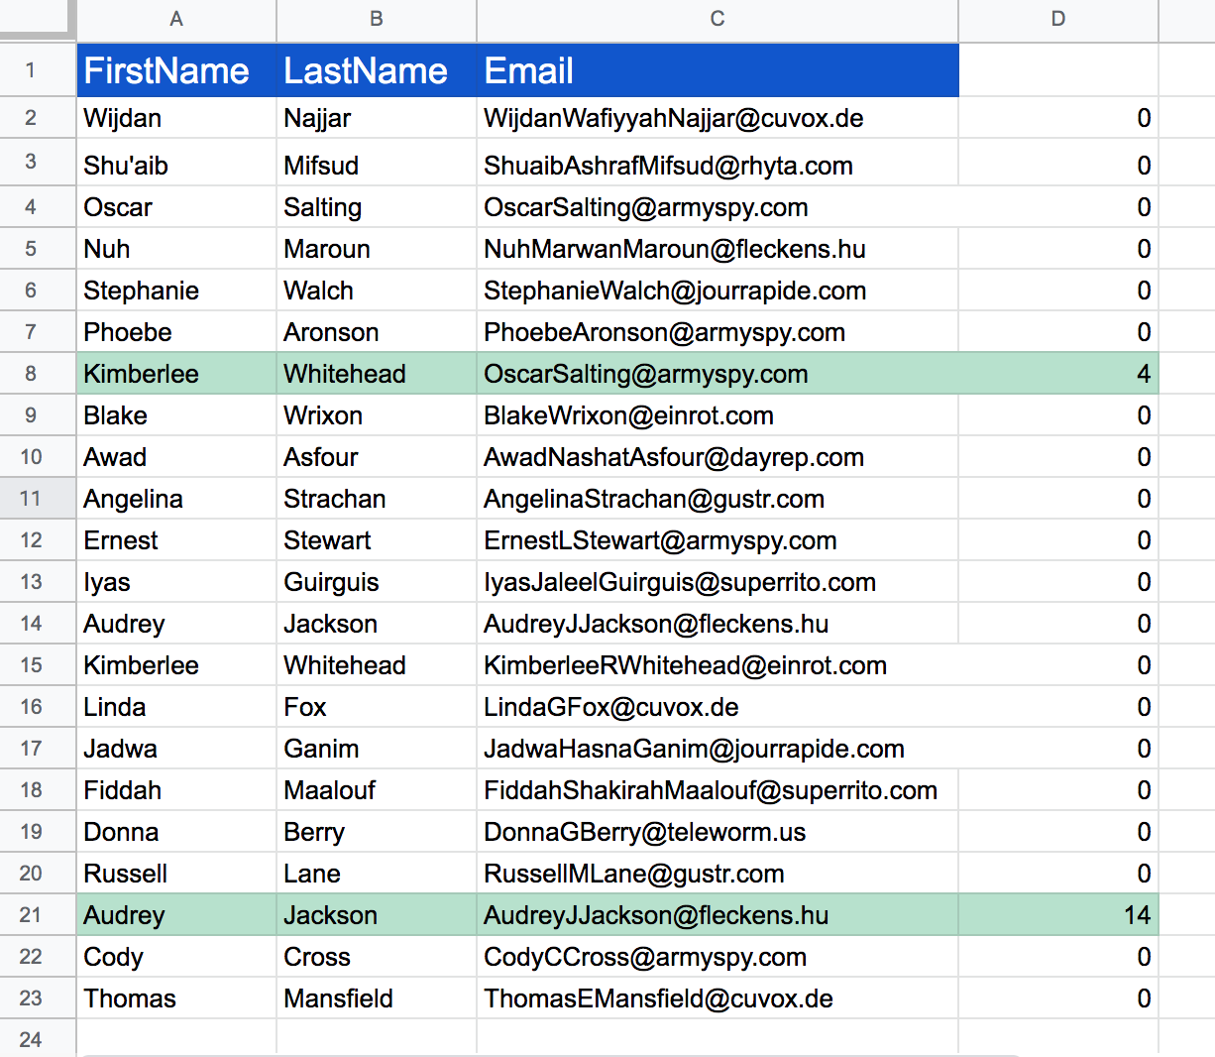Select column A by its header

(176, 20)
